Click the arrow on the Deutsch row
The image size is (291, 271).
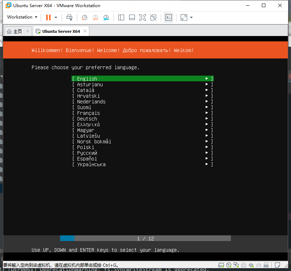[207, 118]
